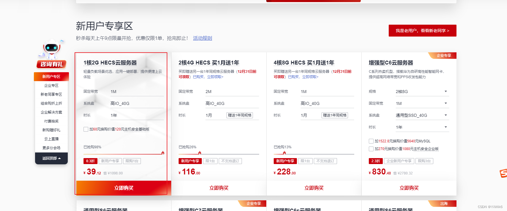
Task: Click 2M bandwidth value on 2核4G card
Action: (x=208, y=92)
